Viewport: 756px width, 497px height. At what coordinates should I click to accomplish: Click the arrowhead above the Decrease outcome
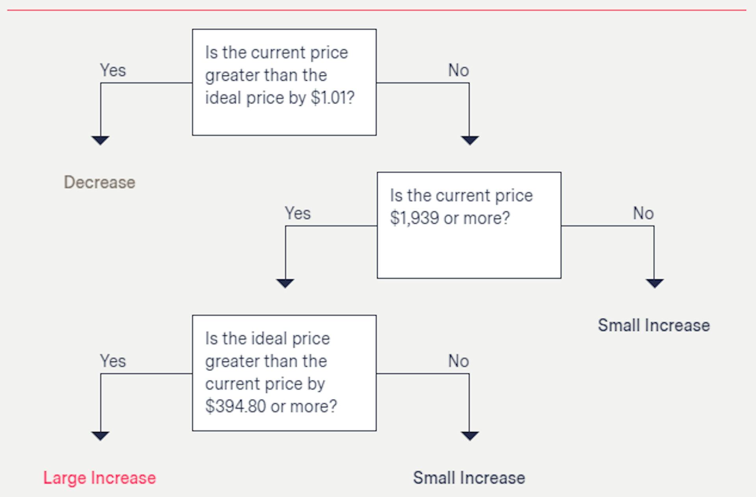pyautogui.click(x=100, y=140)
